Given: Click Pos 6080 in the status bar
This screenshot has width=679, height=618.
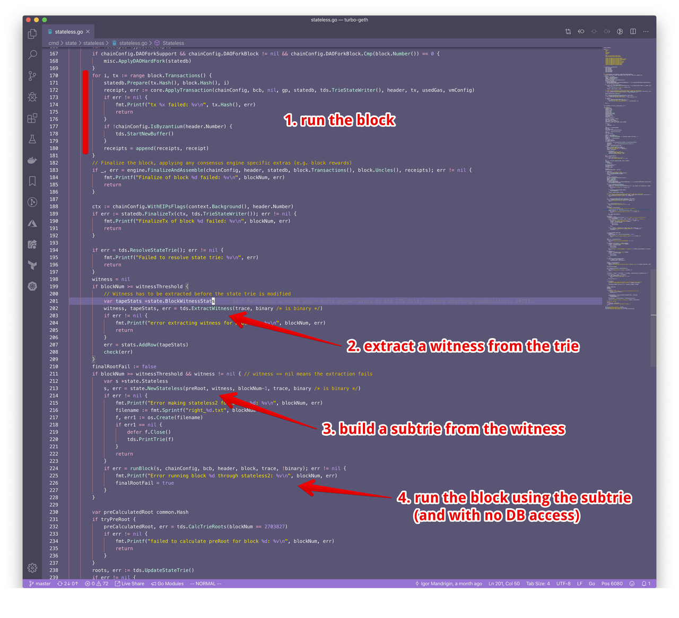Looking at the screenshot, I should click(x=612, y=584).
